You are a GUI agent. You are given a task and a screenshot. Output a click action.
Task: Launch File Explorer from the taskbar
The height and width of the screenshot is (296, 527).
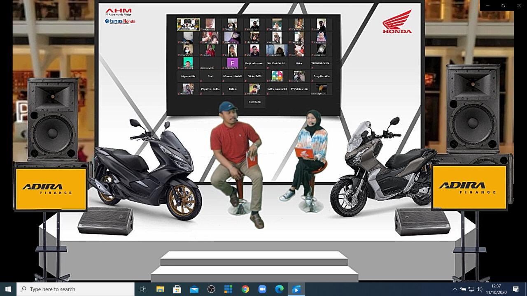pyautogui.click(x=160, y=289)
